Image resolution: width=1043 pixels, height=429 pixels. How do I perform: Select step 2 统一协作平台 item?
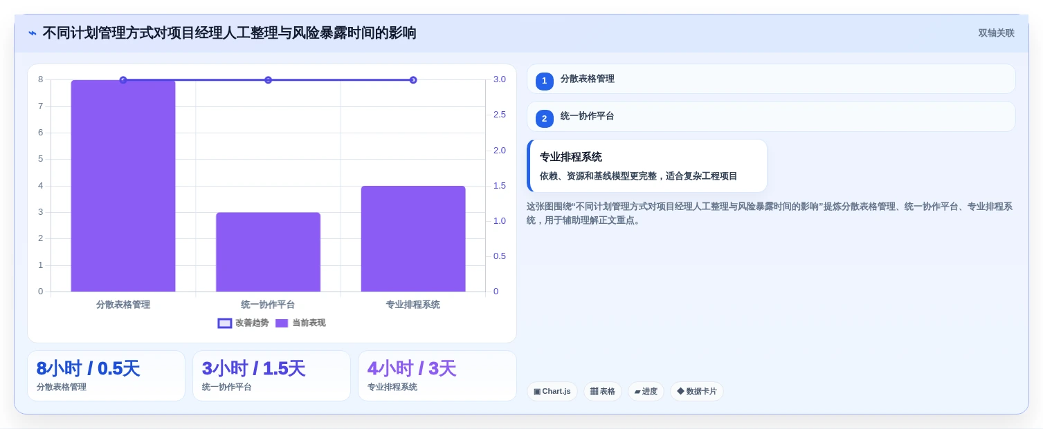coord(771,117)
